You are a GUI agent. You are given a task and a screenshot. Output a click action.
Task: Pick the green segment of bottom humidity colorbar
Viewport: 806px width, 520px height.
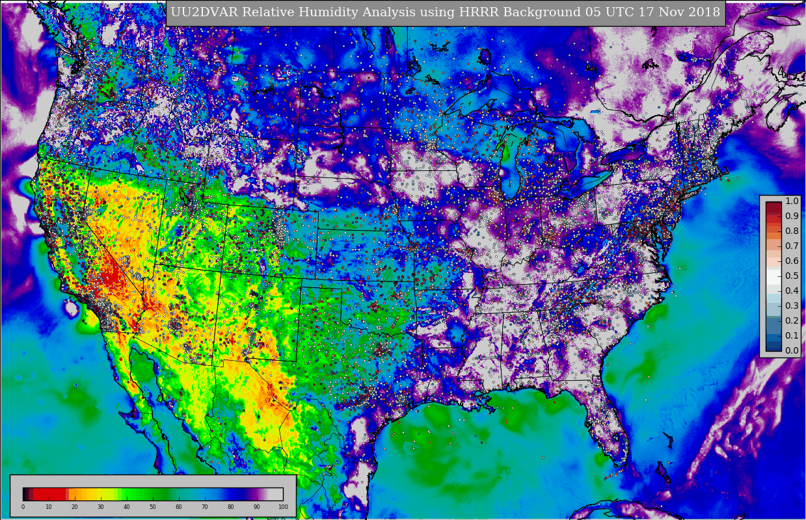pyautogui.click(x=144, y=494)
